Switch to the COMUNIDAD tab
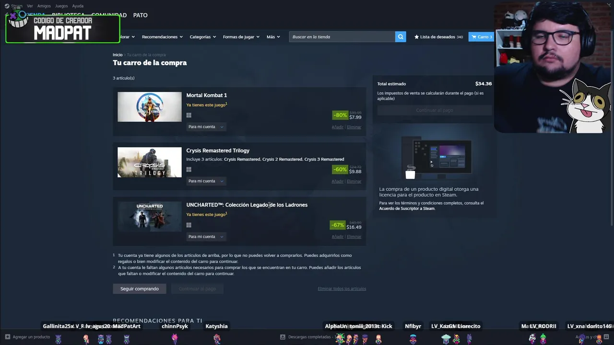 [109, 15]
